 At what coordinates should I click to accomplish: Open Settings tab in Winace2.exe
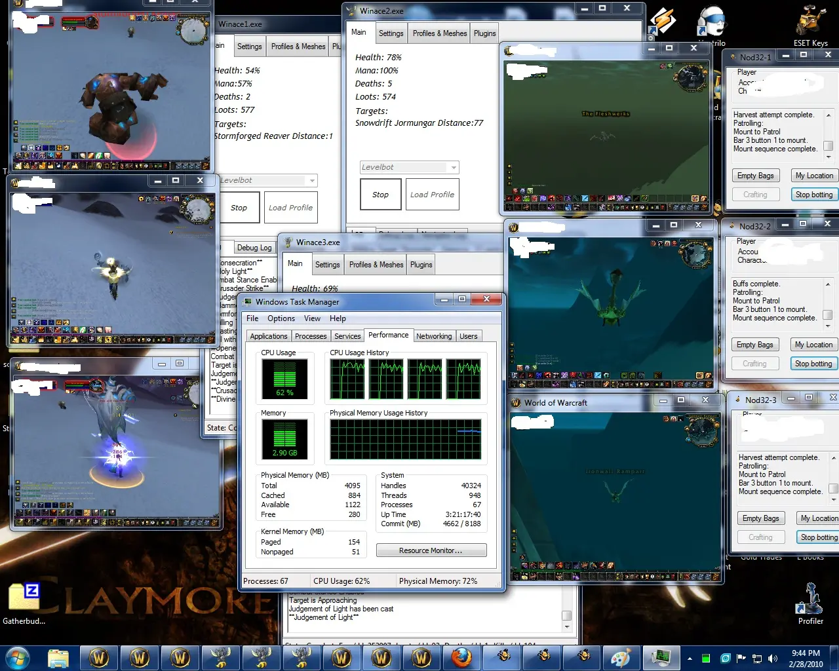391,33
